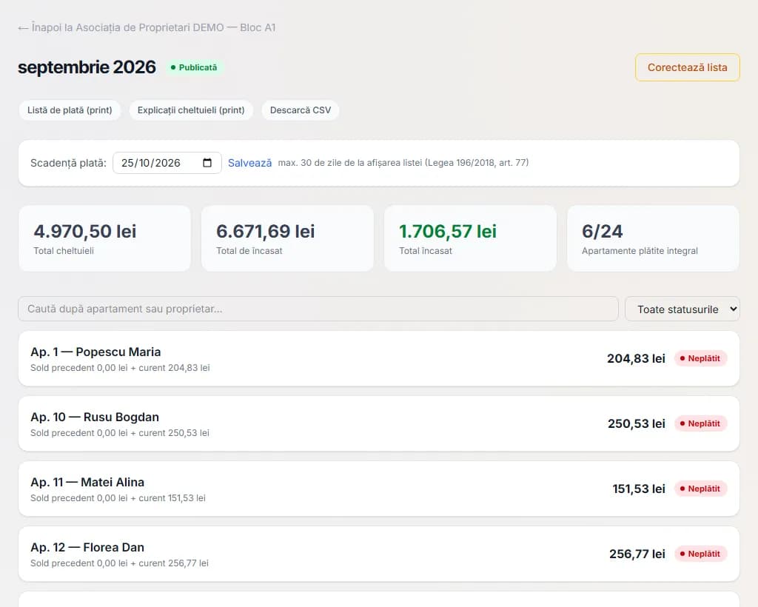Click the Corectează lista button
The image size is (758, 607).
687,67
